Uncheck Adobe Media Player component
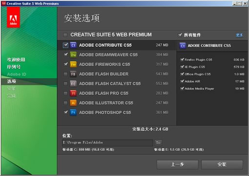This screenshot has height=176, width=249. click(182, 88)
